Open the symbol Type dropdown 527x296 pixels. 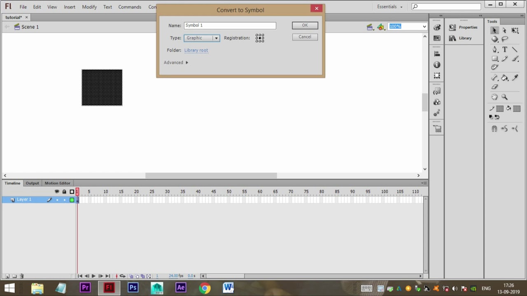click(202, 38)
